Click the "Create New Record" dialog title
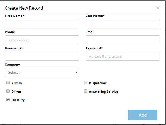 point(24,8)
